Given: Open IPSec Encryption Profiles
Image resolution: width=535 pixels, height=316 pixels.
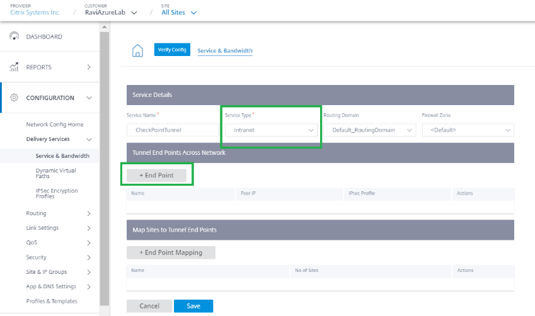Looking at the screenshot, I should [x=57, y=193].
